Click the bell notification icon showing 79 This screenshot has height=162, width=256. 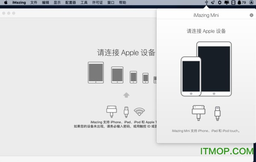coord(241,3)
